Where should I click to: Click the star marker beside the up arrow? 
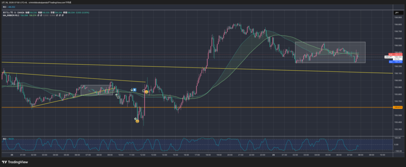pos(119,97)
